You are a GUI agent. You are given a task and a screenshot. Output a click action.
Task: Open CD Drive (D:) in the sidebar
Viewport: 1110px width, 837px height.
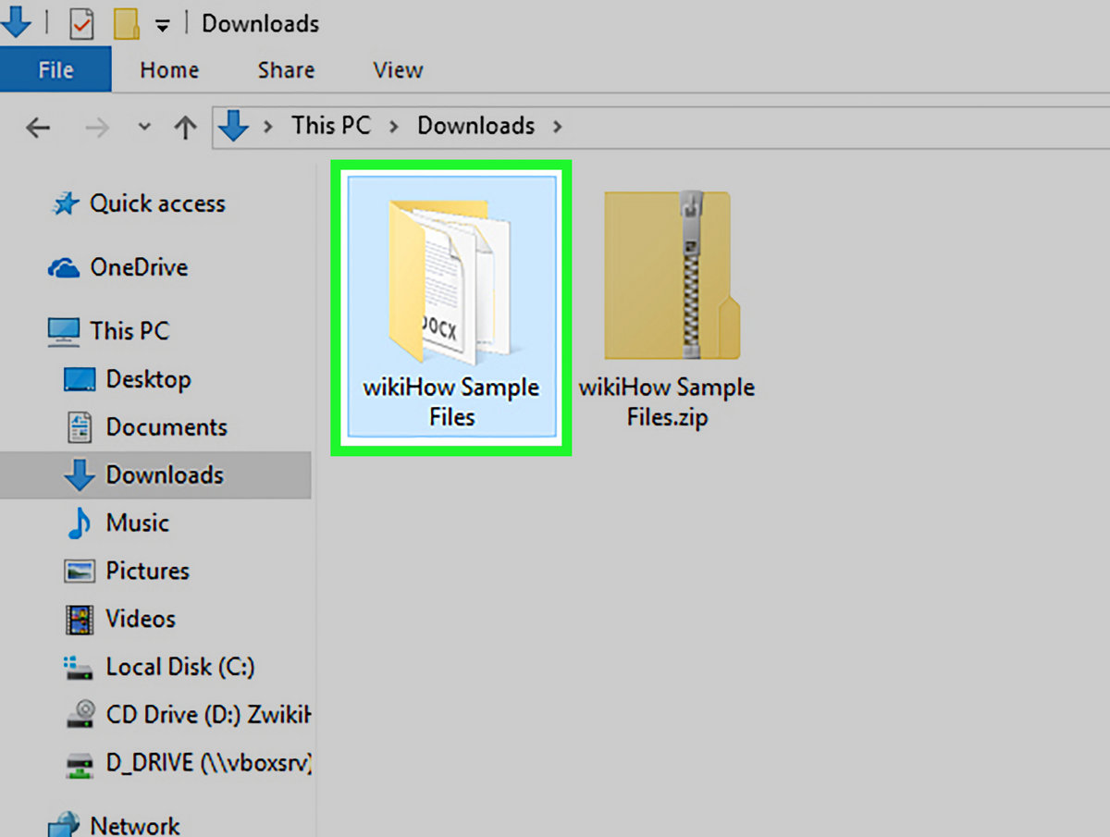(x=208, y=715)
